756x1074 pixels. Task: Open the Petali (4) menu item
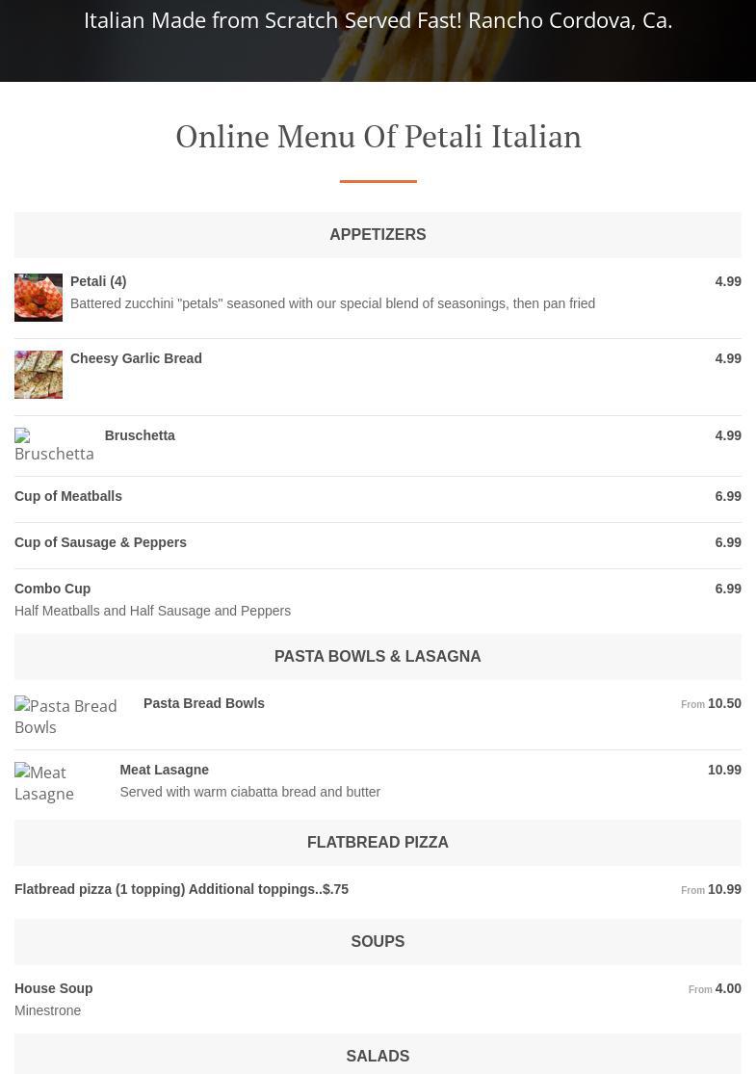click(x=98, y=281)
